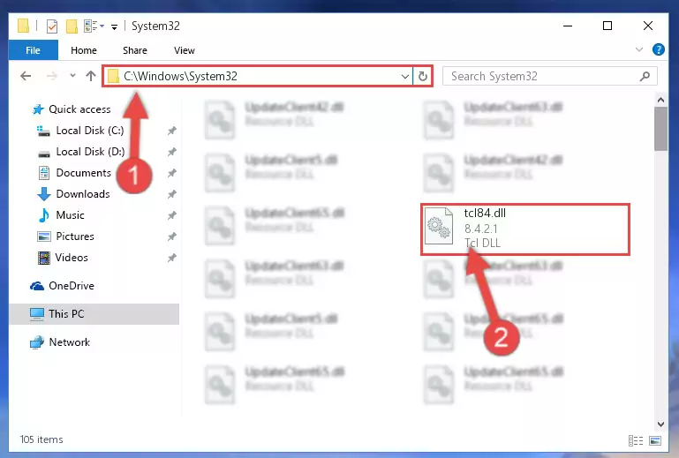Open the File menu

coord(33,50)
